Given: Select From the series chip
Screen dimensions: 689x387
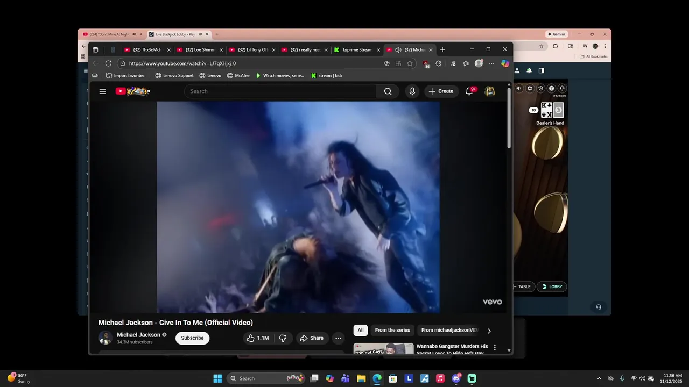Looking at the screenshot, I should click(x=392, y=330).
